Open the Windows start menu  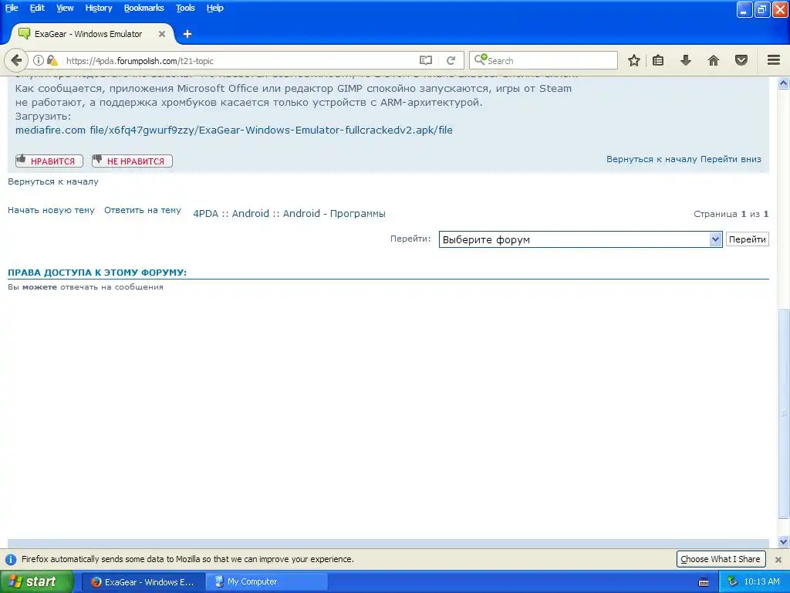point(36,582)
